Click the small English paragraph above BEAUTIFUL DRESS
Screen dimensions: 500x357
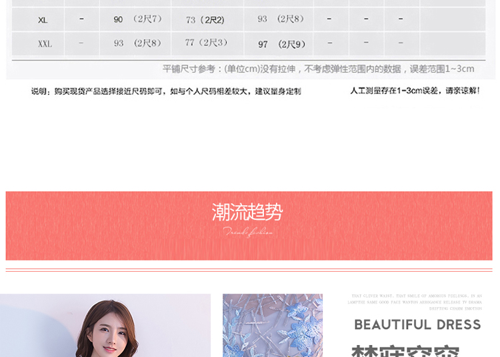[415, 302]
